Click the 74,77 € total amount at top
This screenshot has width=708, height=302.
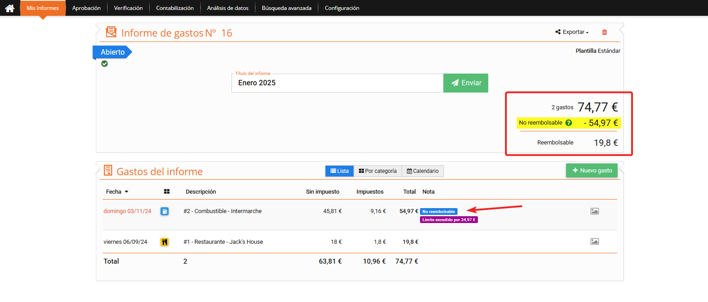(598, 107)
